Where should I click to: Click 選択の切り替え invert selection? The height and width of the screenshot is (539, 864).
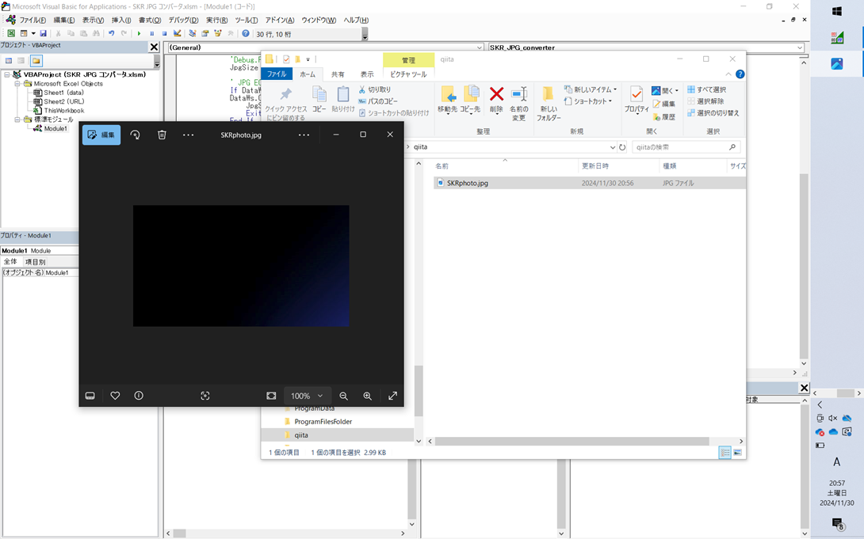[713, 112]
